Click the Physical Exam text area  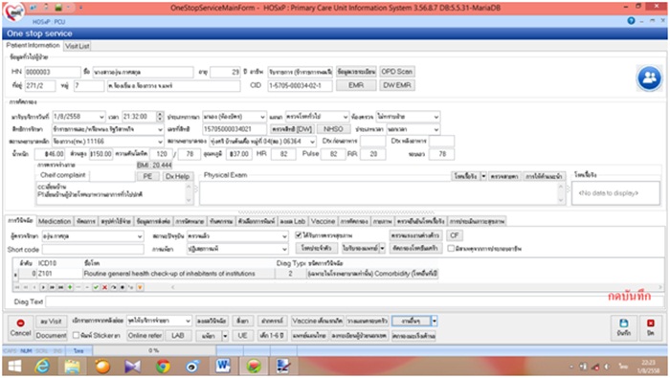pyautogui.click(x=379, y=193)
